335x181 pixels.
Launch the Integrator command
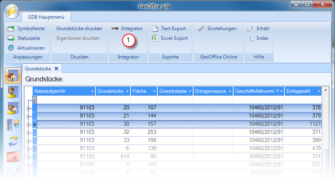[132, 28]
